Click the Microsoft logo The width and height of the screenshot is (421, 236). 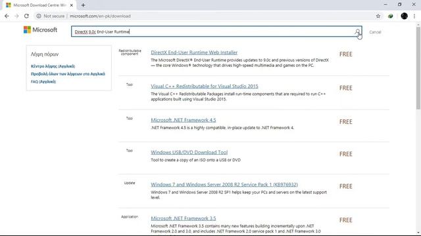tap(40, 29)
